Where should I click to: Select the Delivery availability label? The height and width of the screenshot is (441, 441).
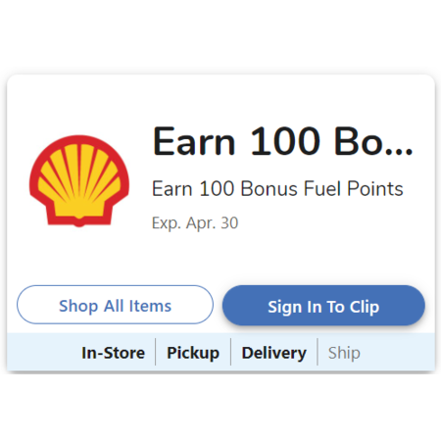click(x=274, y=353)
